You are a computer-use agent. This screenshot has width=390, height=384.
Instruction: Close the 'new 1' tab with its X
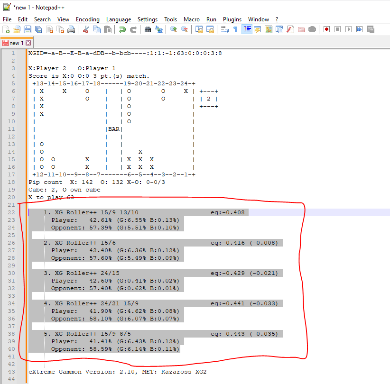coord(28,43)
